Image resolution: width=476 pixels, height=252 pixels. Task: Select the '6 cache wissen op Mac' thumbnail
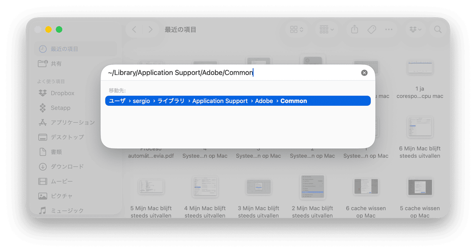click(366, 186)
